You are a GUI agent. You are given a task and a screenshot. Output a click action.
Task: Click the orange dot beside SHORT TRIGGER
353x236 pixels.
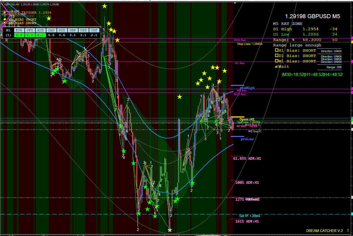pos(5,13)
